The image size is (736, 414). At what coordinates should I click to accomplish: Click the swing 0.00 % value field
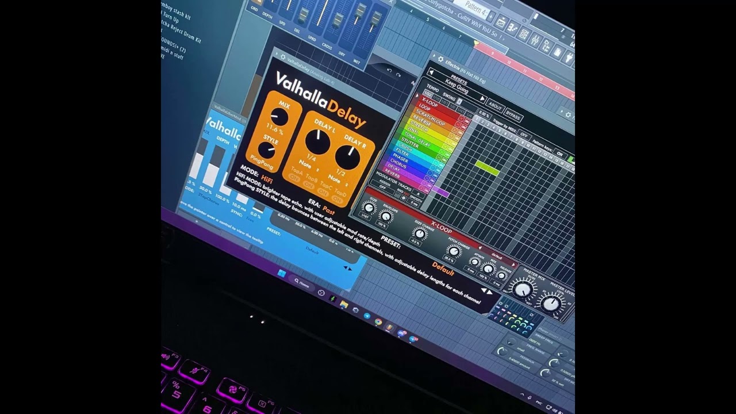click(x=484, y=114)
